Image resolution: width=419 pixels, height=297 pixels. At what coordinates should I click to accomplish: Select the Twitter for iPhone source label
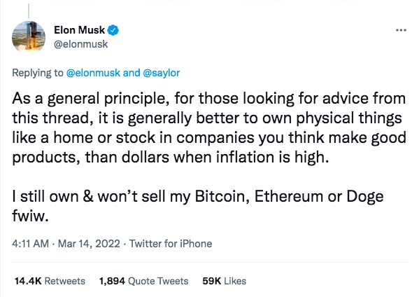[x=171, y=244]
